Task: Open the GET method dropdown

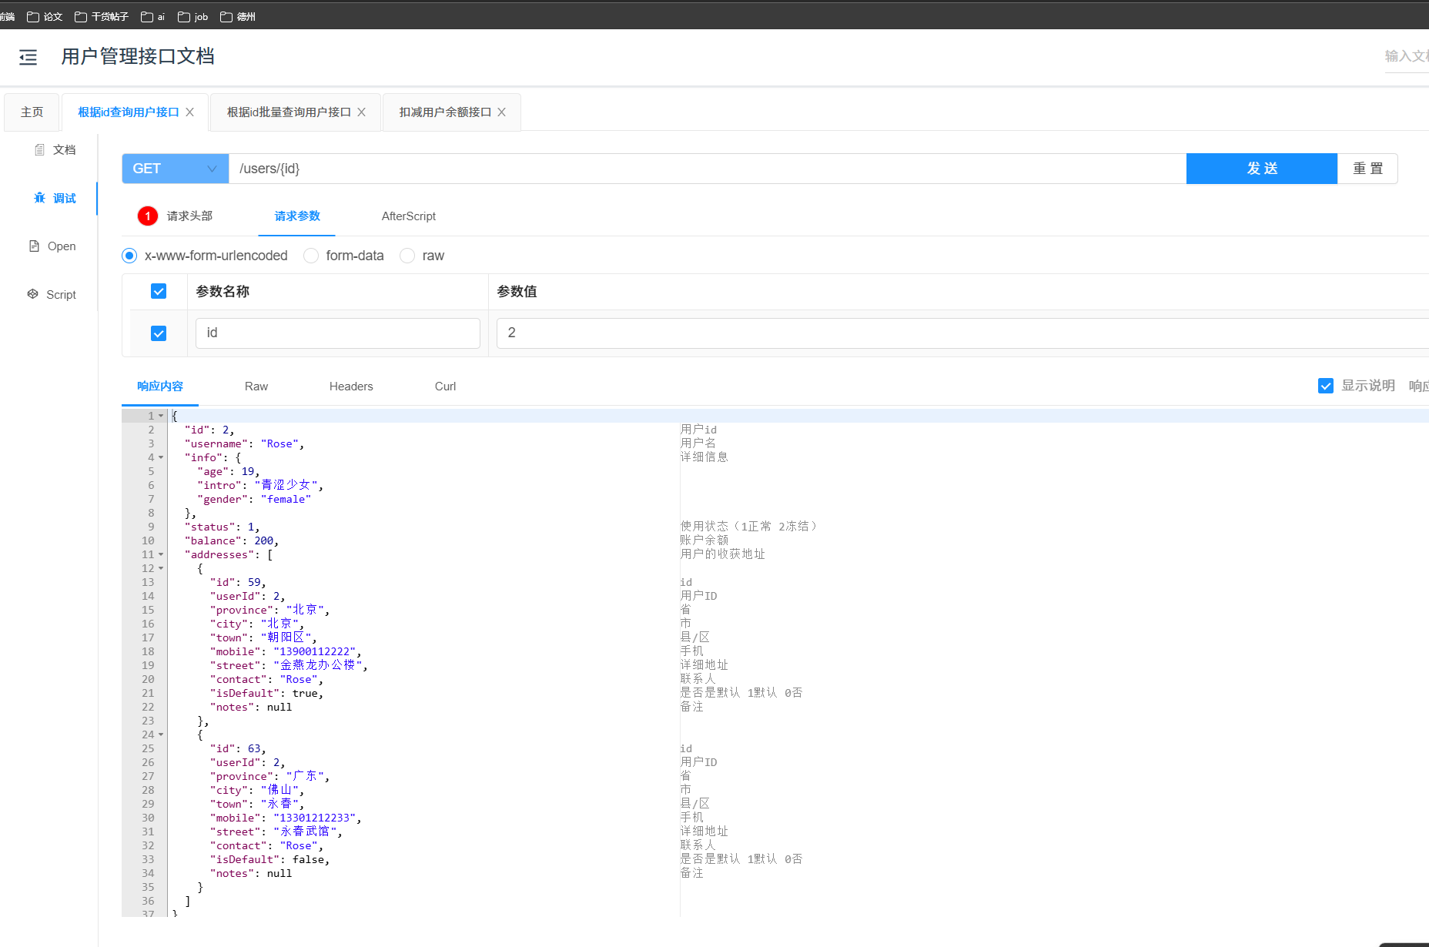Action: coord(176,169)
